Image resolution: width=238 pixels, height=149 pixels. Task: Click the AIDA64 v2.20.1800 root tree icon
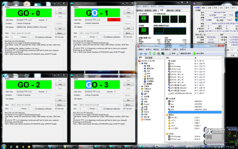click(139, 61)
